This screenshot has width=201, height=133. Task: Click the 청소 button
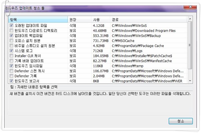(x=180, y=121)
